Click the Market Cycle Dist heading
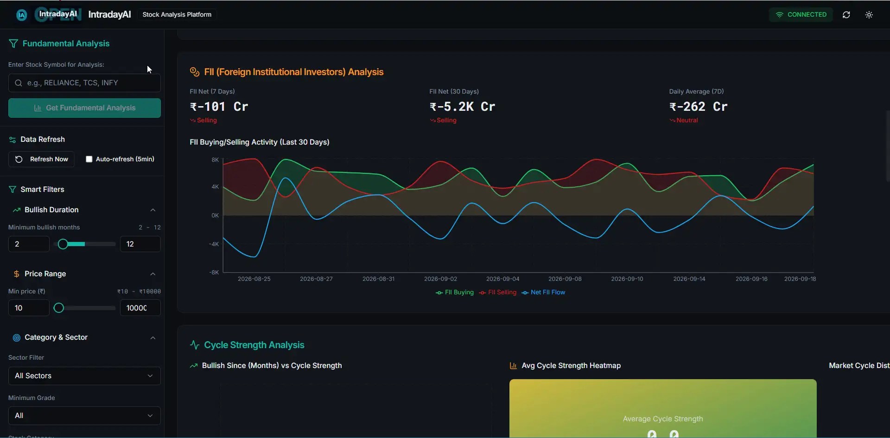The height and width of the screenshot is (438, 890). [x=859, y=366]
